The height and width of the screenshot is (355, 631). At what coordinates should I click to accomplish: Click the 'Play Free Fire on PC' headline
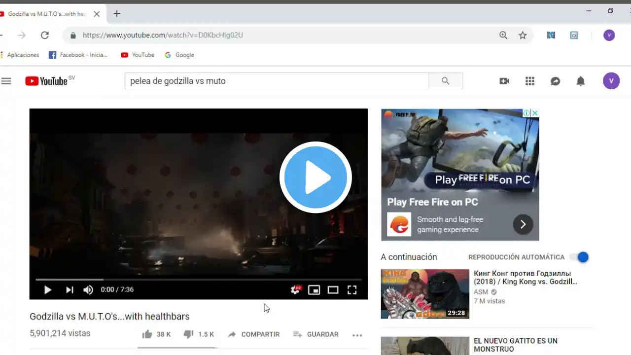tap(433, 202)
